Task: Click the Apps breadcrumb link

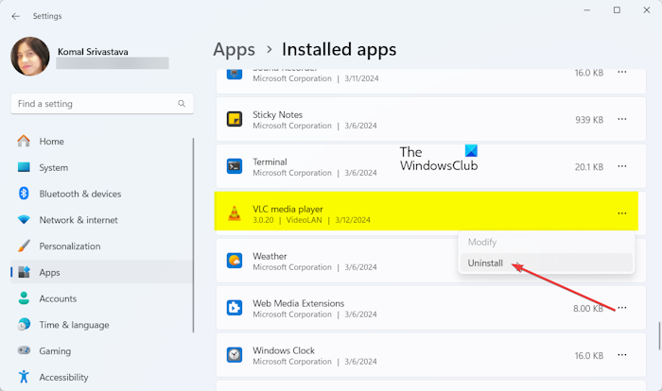Action: 235,49
